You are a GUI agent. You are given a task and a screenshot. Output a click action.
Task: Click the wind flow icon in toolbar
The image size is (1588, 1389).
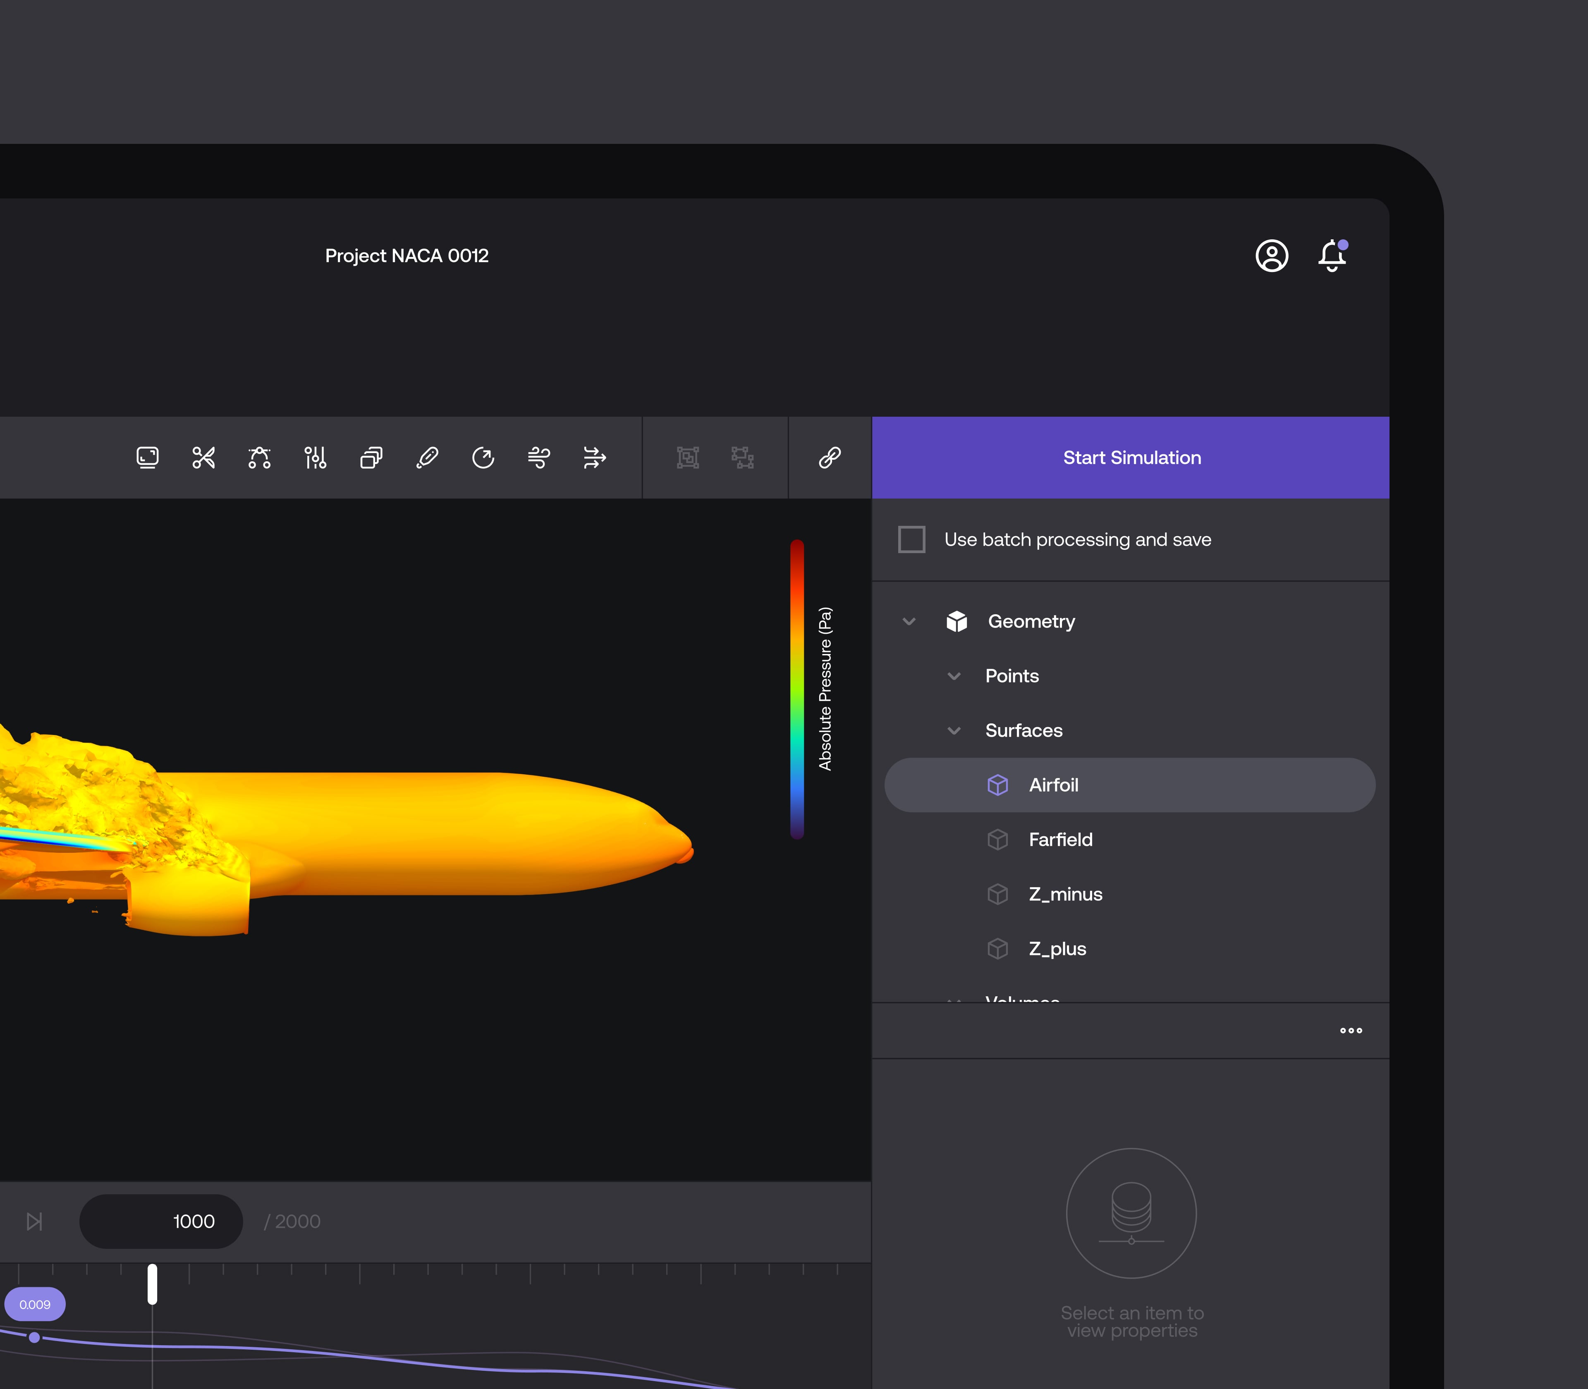coord(539,457)
